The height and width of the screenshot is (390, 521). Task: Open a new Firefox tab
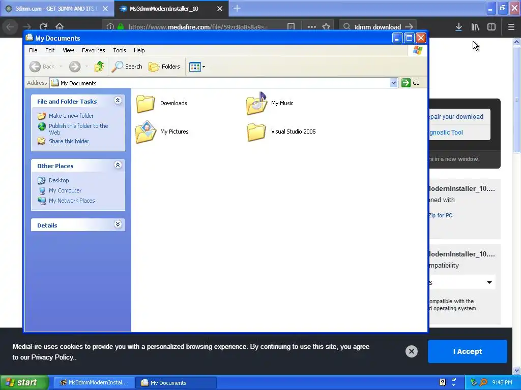coord(237,8)
